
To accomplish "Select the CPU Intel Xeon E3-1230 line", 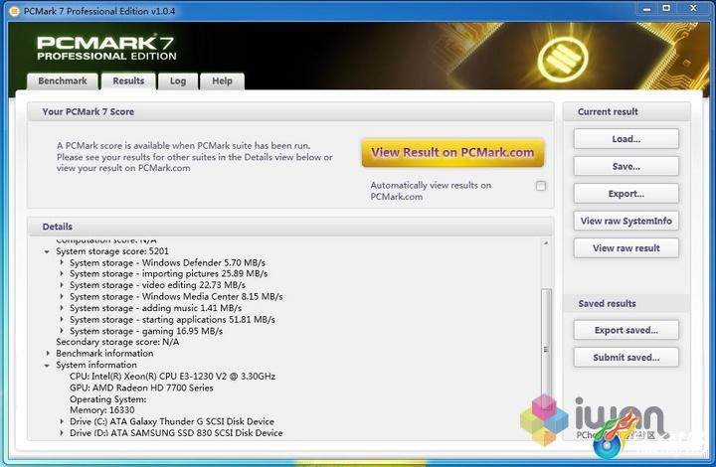I will [172, 377].
